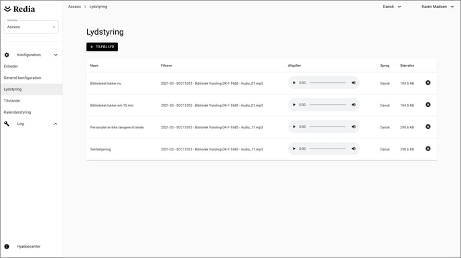Click the filename of Biblioteket lukker nu row
Viewport: 461px width, 258px height.
(x=212, y=84)
